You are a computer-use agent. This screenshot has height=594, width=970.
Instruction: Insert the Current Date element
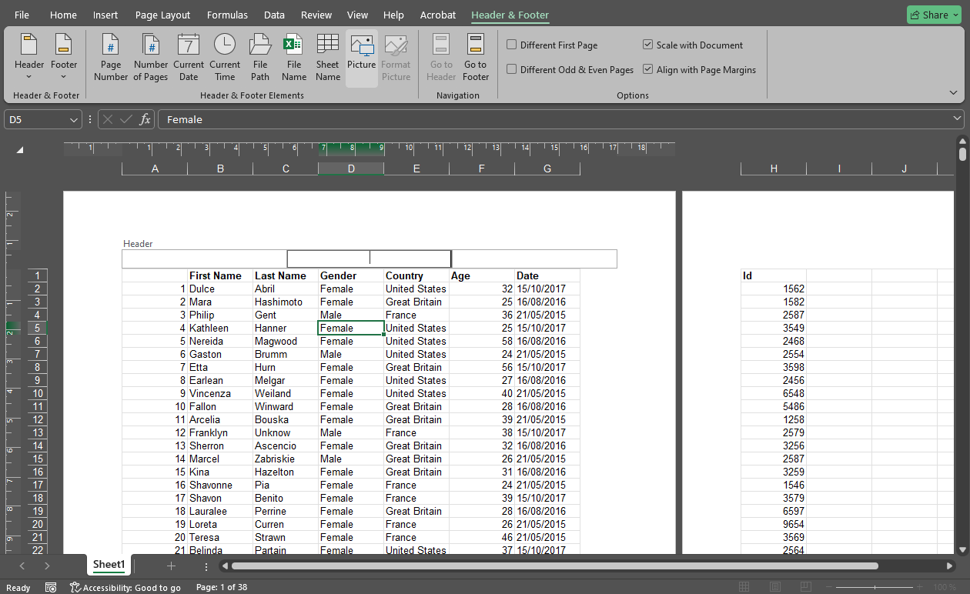pos(189,57)
